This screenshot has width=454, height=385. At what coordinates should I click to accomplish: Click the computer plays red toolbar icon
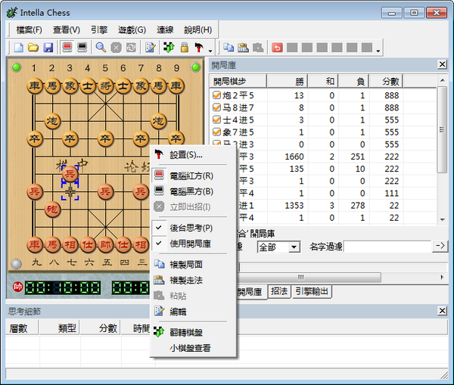click(x=67, y=48)
